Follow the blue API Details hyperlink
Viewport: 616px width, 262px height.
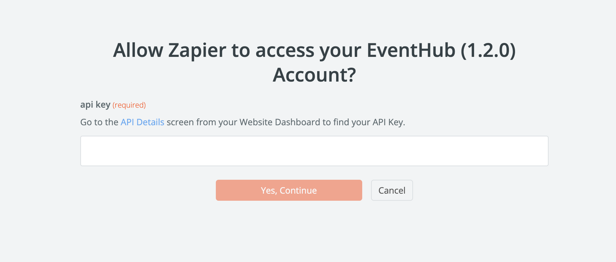[142, 122]
